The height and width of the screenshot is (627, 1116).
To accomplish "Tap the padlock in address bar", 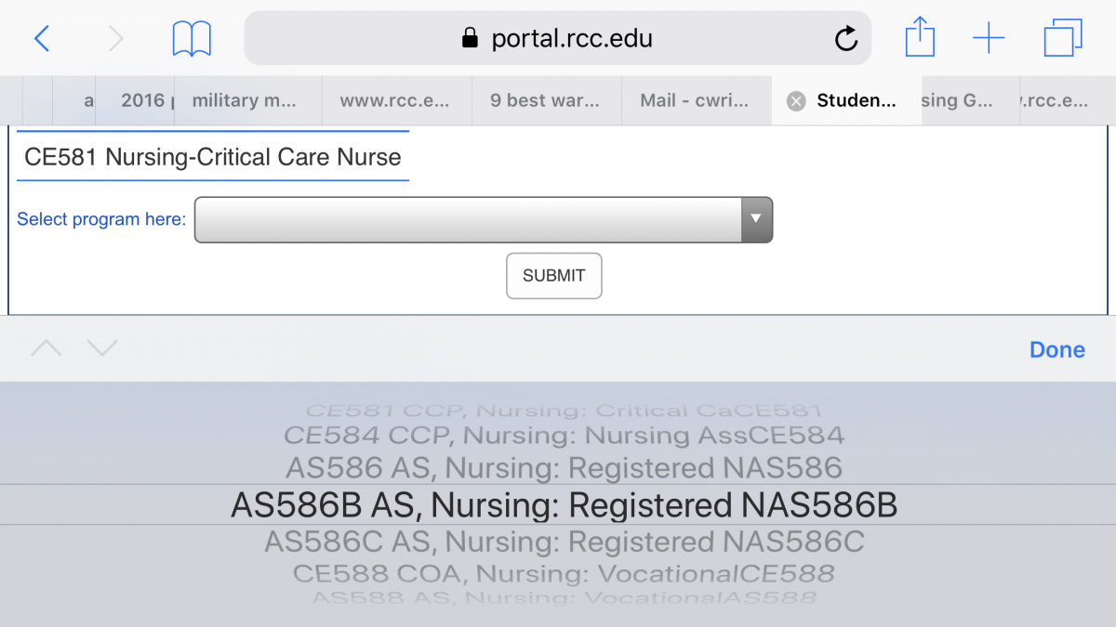I will [470, 37].
